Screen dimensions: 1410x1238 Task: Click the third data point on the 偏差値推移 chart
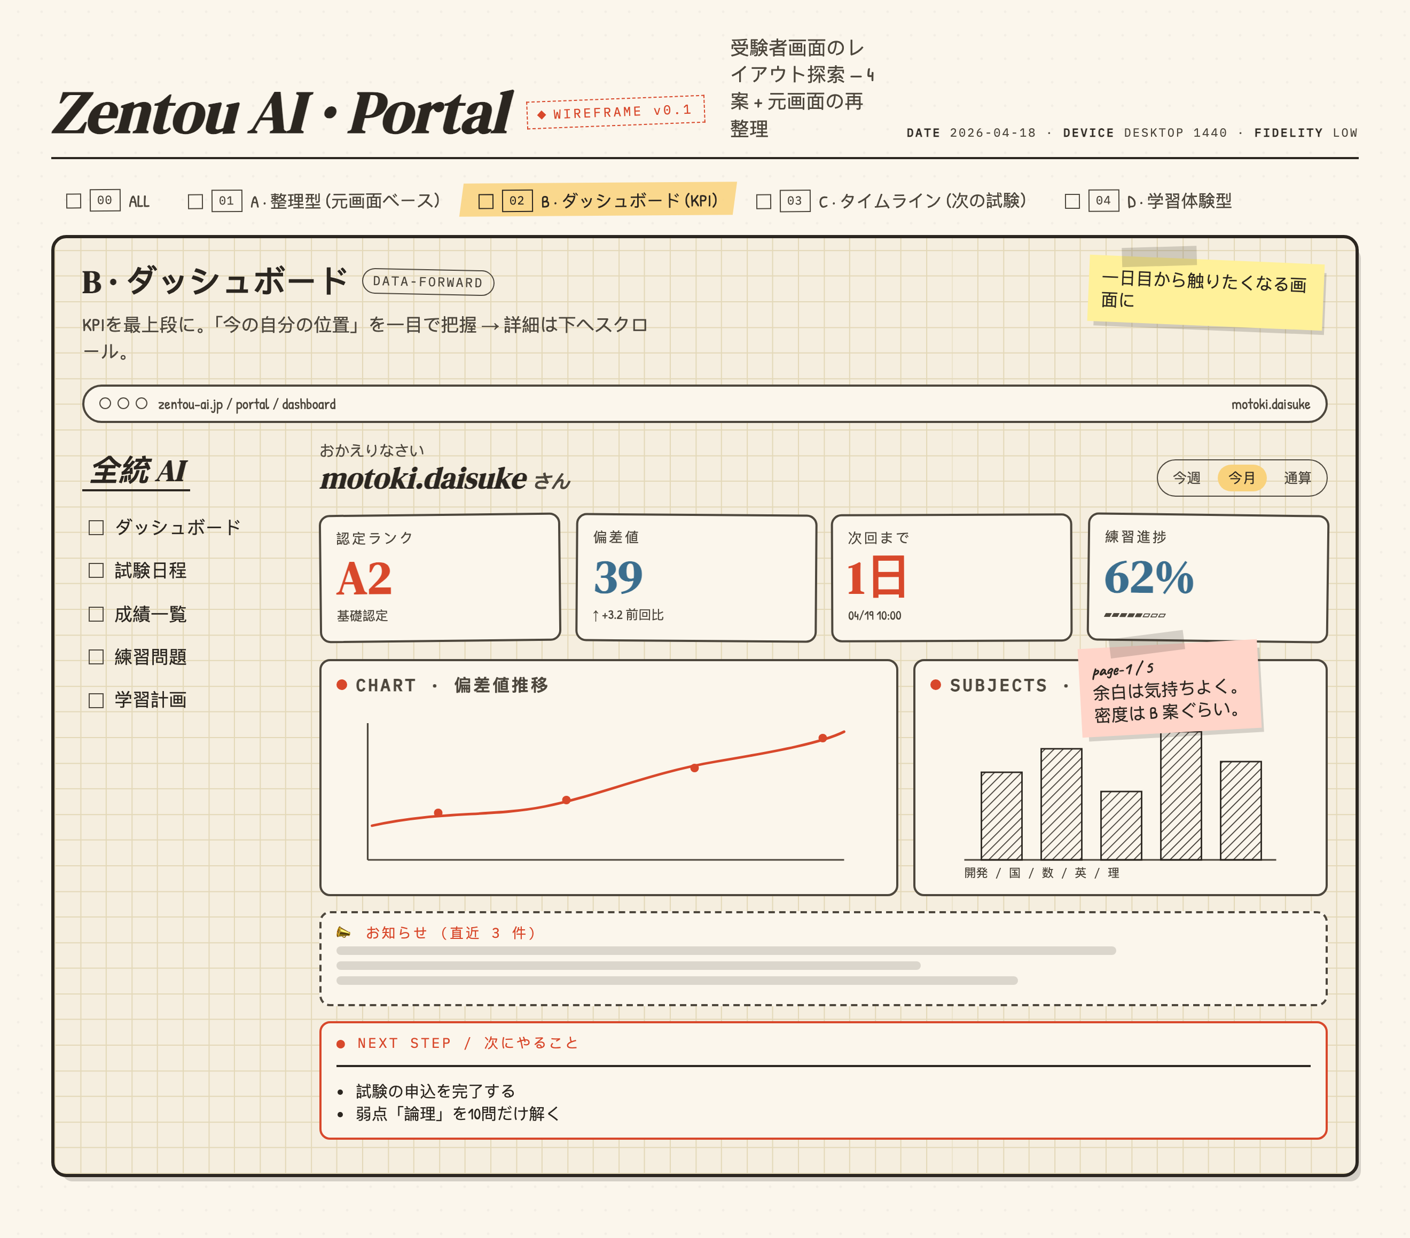[x=695, y=767]
